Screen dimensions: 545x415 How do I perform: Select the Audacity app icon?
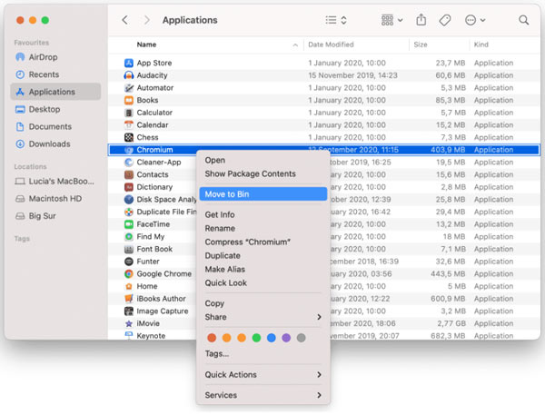tap(129, 75)
